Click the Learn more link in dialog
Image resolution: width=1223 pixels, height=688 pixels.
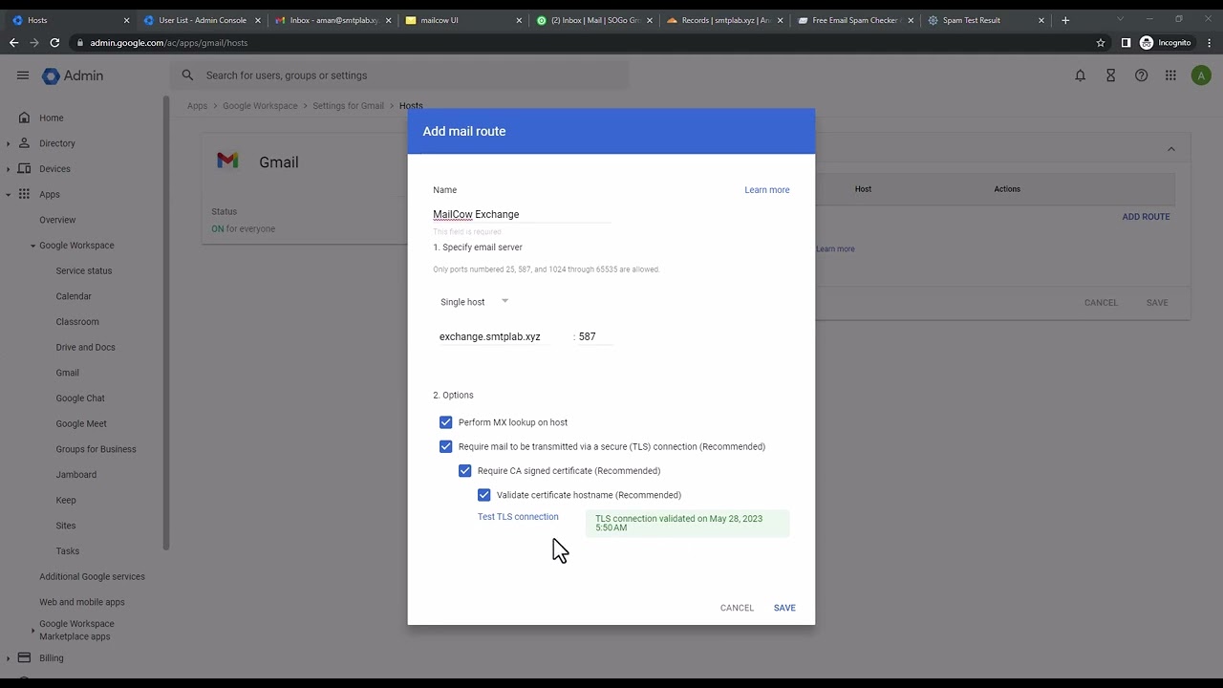click(766, 190)
